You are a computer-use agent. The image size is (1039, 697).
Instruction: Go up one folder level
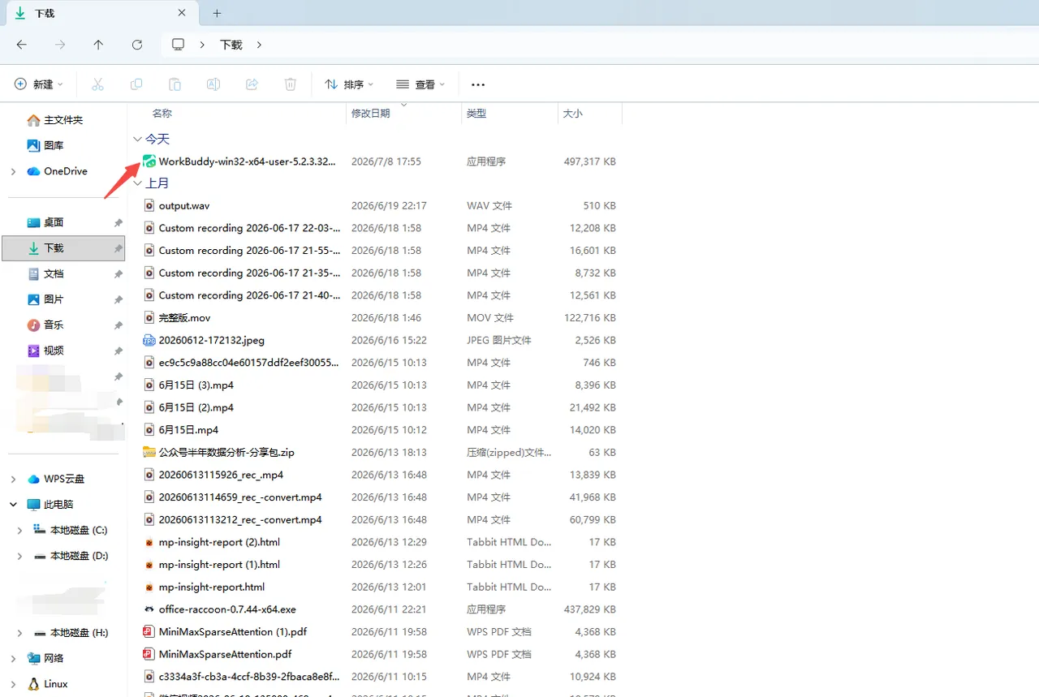(x=98, y=45)
